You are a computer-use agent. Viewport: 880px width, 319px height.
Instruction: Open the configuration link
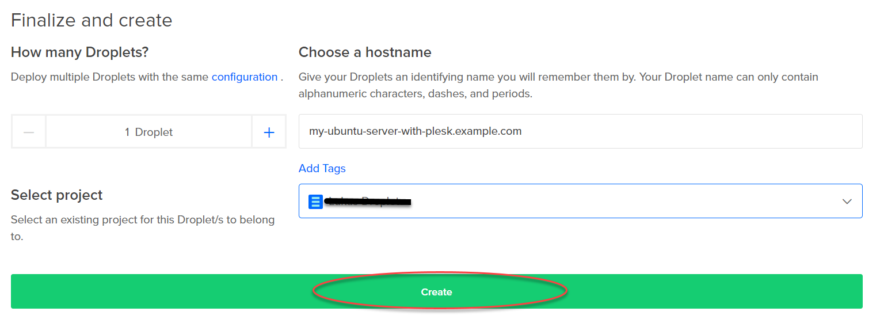(244, 77)
